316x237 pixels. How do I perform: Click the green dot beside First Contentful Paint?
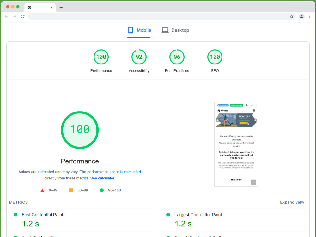click(x=15, y=215)
